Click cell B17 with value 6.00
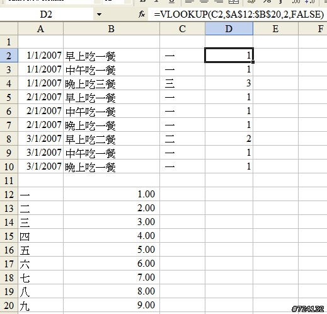This screenshot has width=327, height=314. 112,264
